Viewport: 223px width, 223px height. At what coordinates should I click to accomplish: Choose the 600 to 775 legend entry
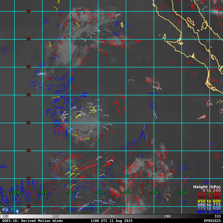coord(209,205)
